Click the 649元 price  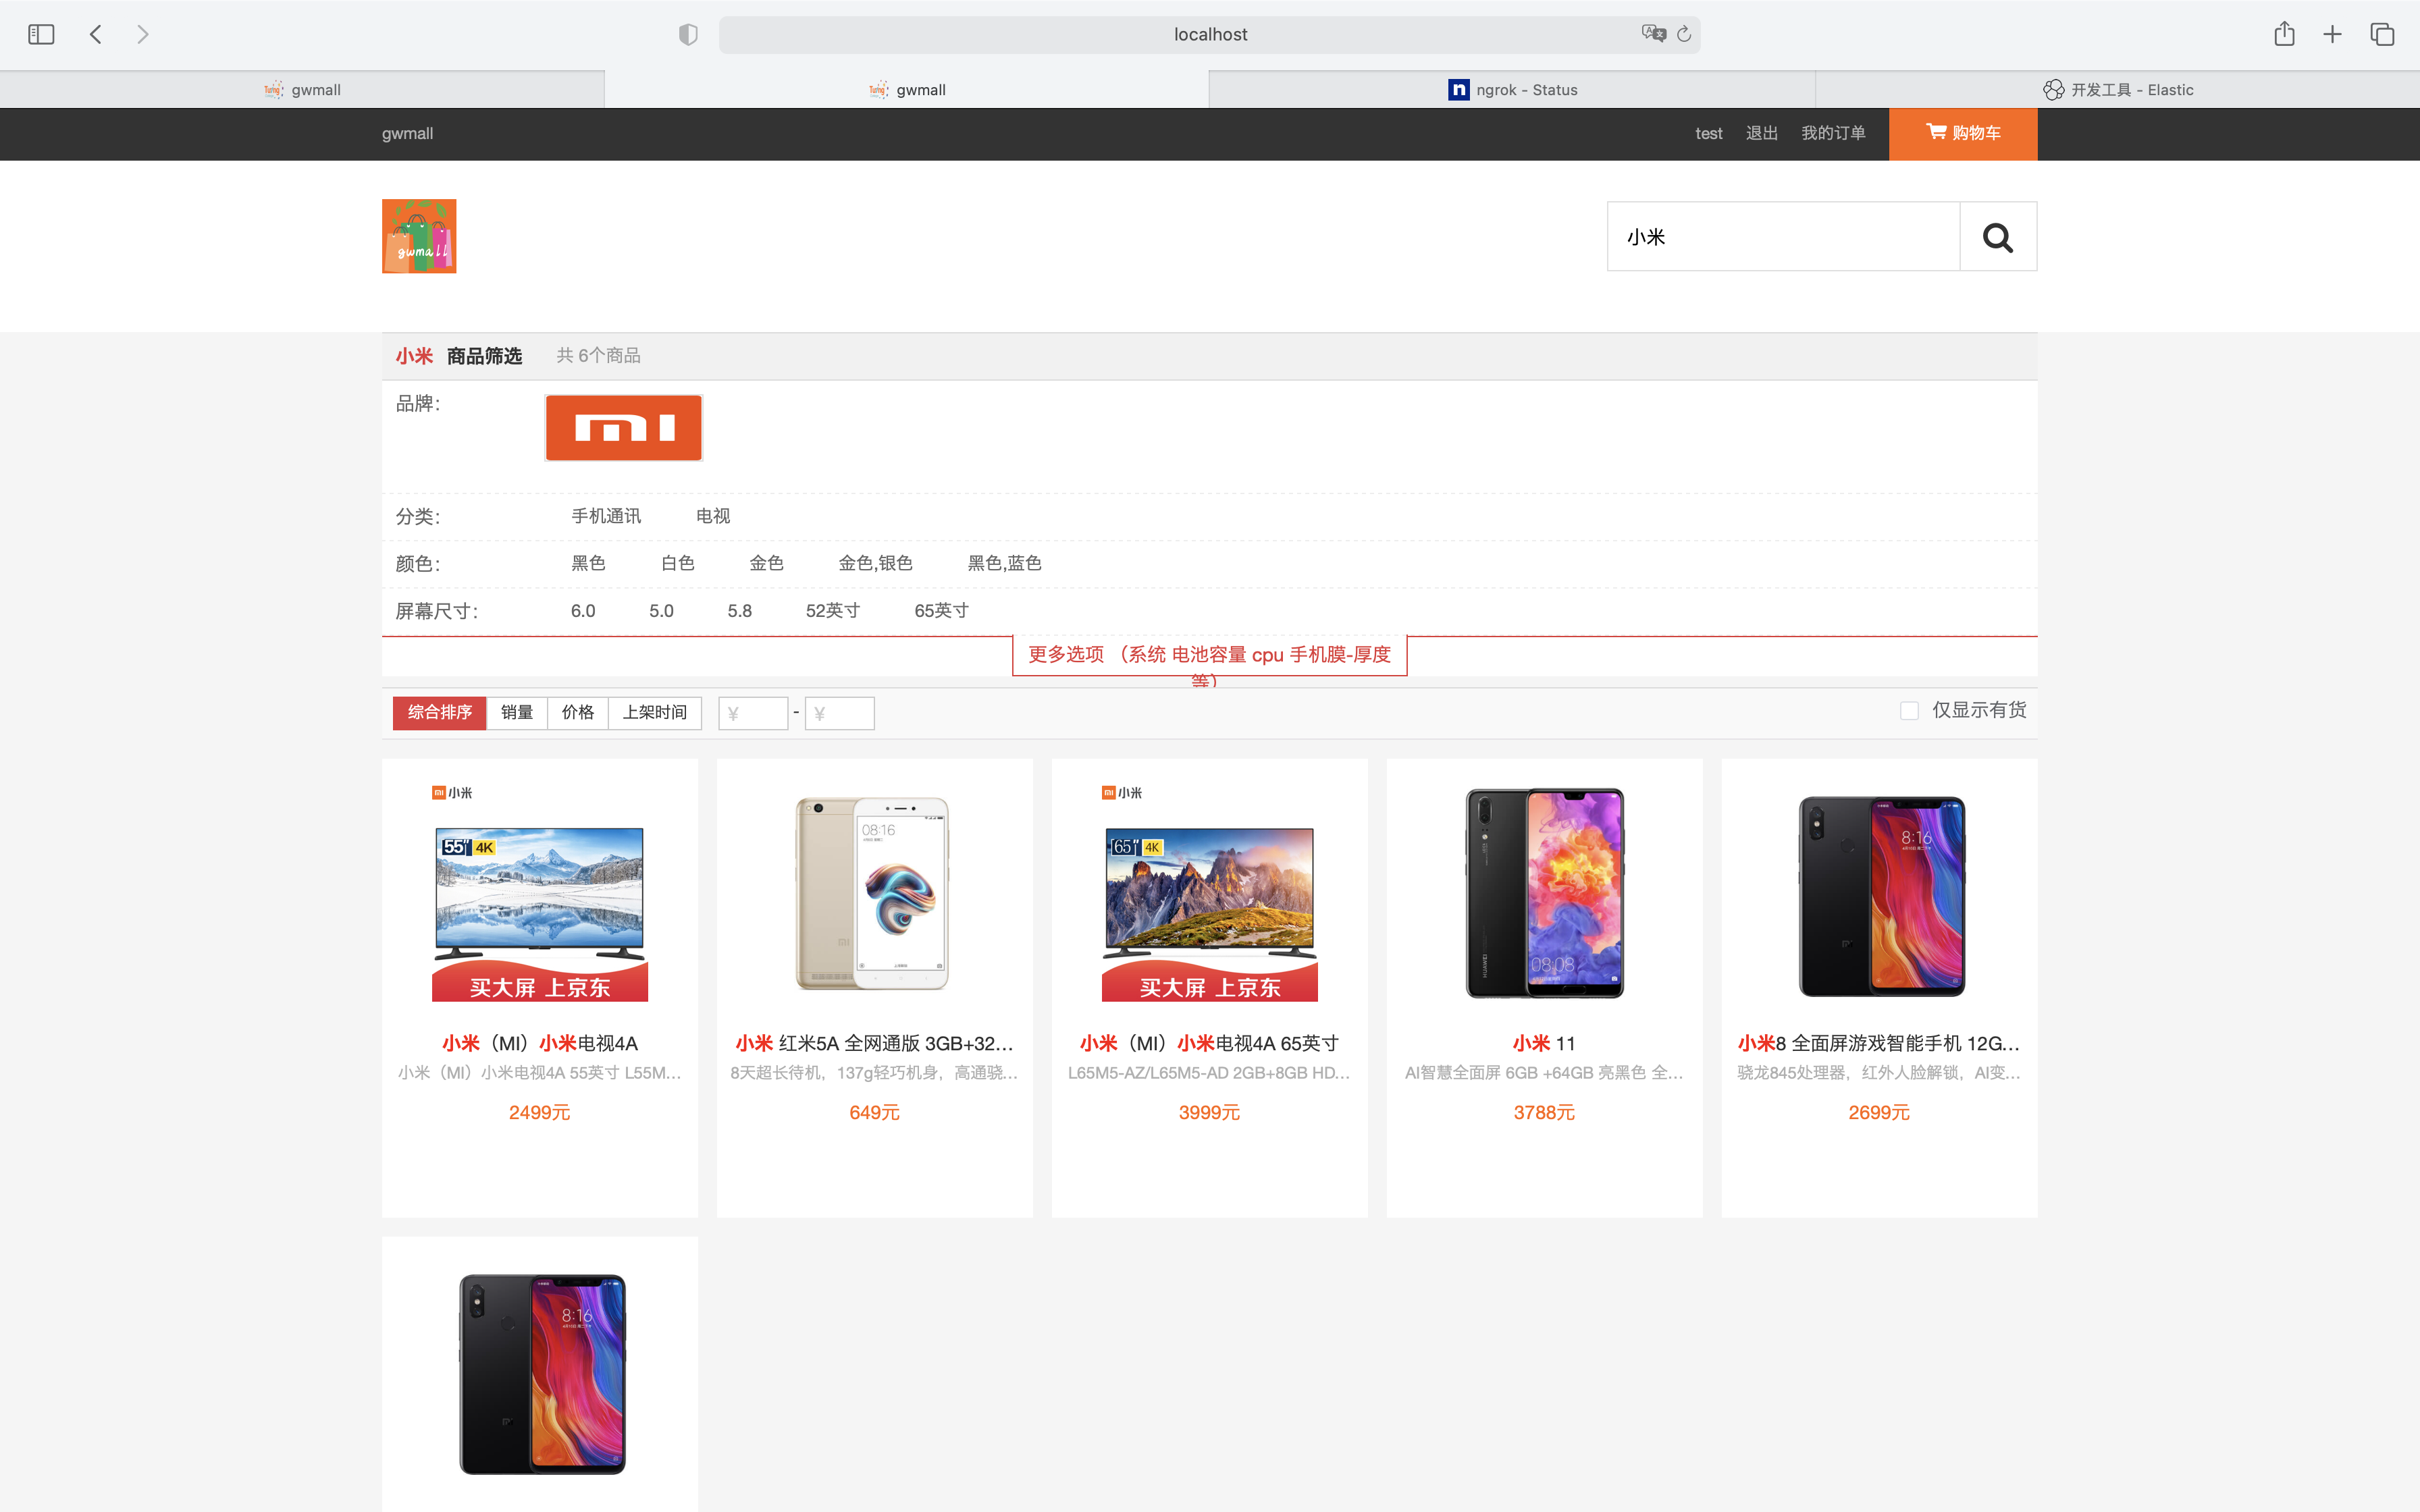pyautogui.click(x=875, y=1112)
